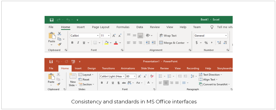
Task: Click Text Shadow S icon in PowerPoint
Action: click(x=118, y=83)
